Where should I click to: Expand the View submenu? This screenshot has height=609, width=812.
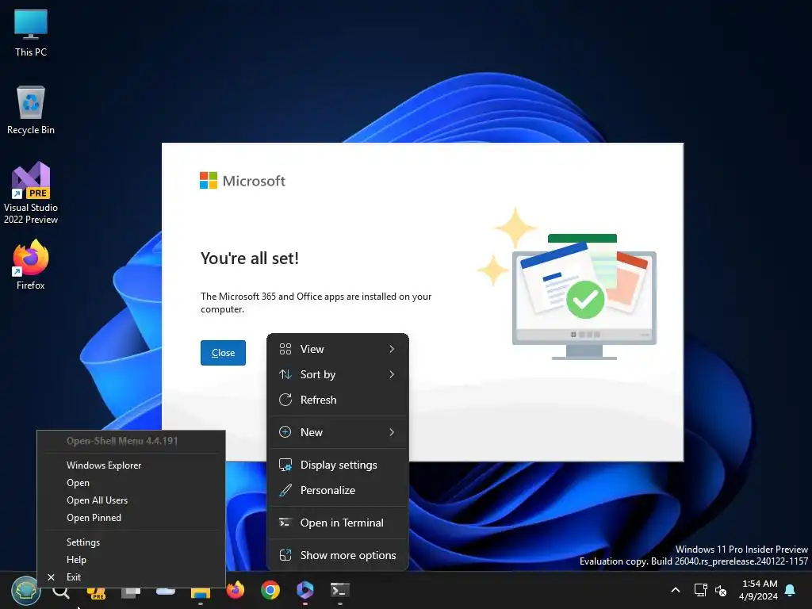(x=338, y=349)
